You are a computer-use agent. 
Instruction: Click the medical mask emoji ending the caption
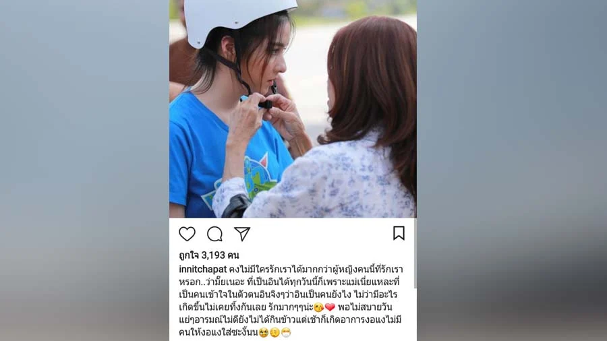point(286,332)
